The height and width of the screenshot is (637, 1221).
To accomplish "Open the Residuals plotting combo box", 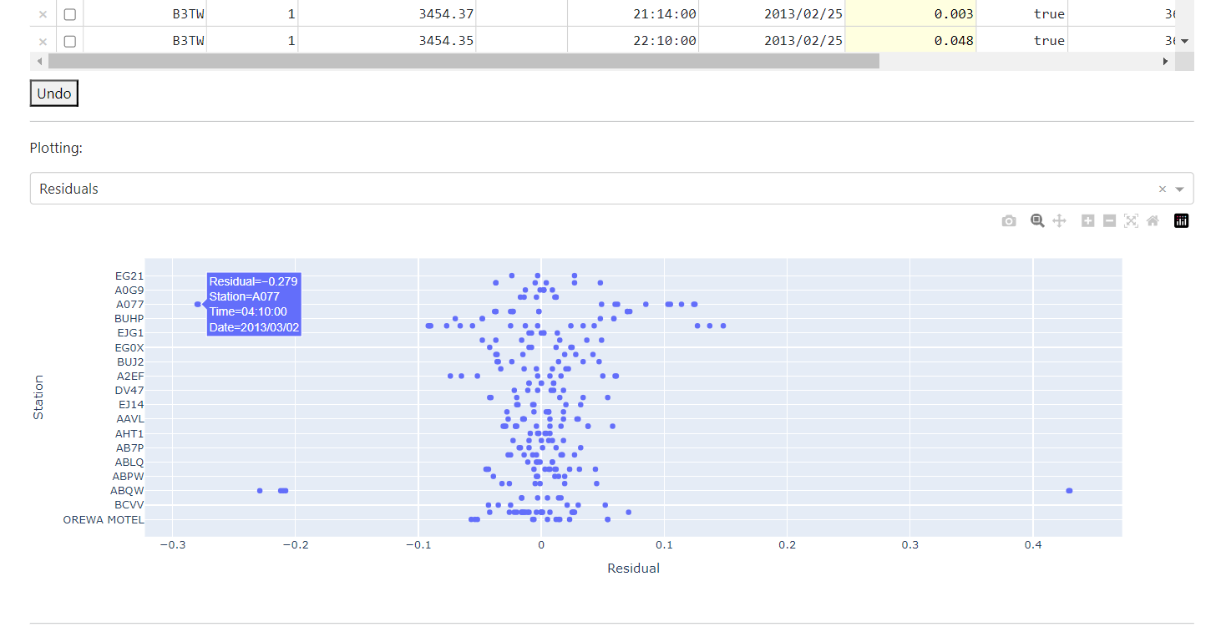I will [x=611, y=189].
